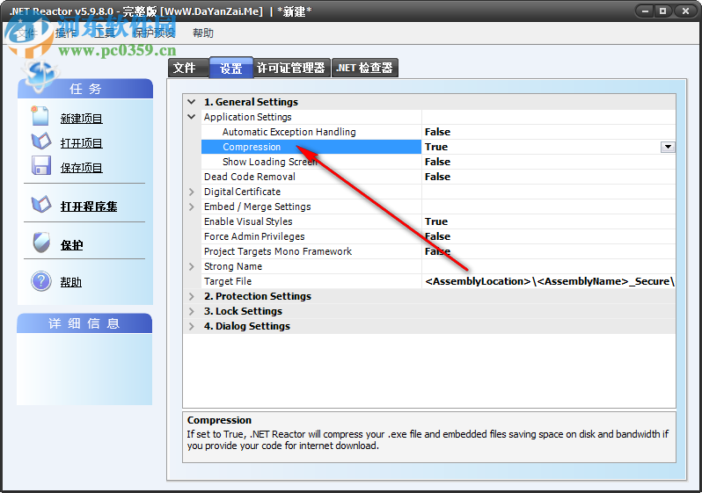Select the Show Loading Screen row
The width and height of the screenshot is (702, 493).
(438, 162)
